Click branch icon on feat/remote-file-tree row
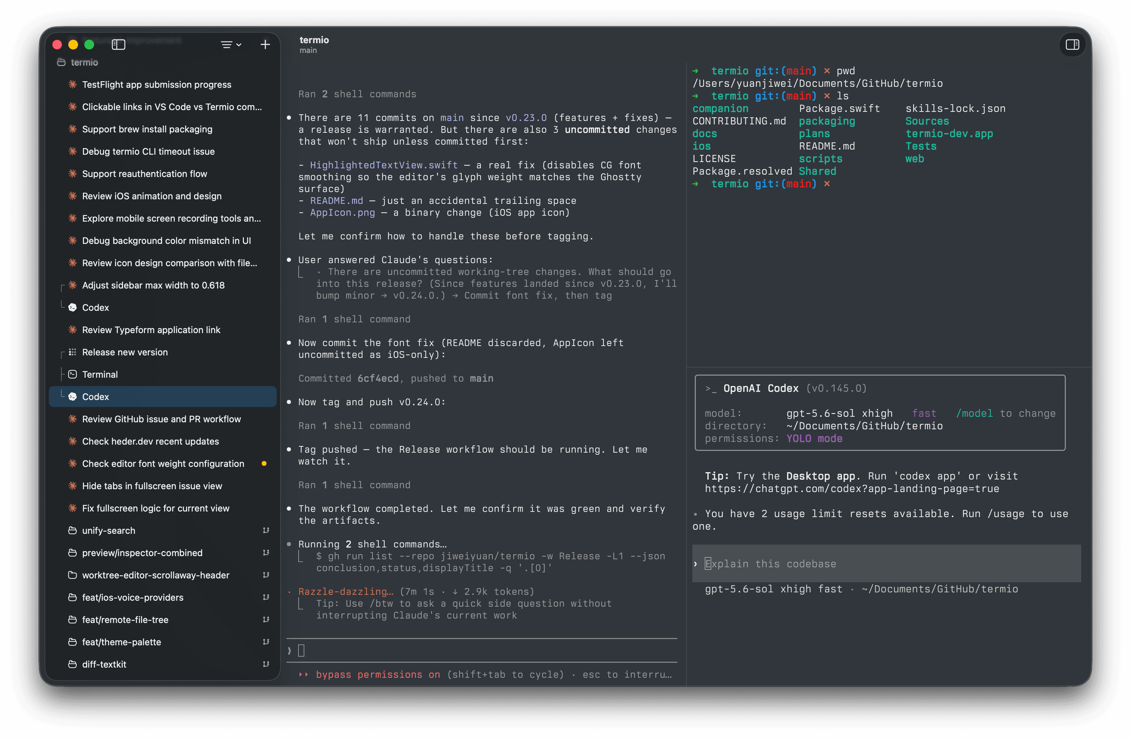The width and height of the screenshot is (1131, 738). [x=266, y=620]
